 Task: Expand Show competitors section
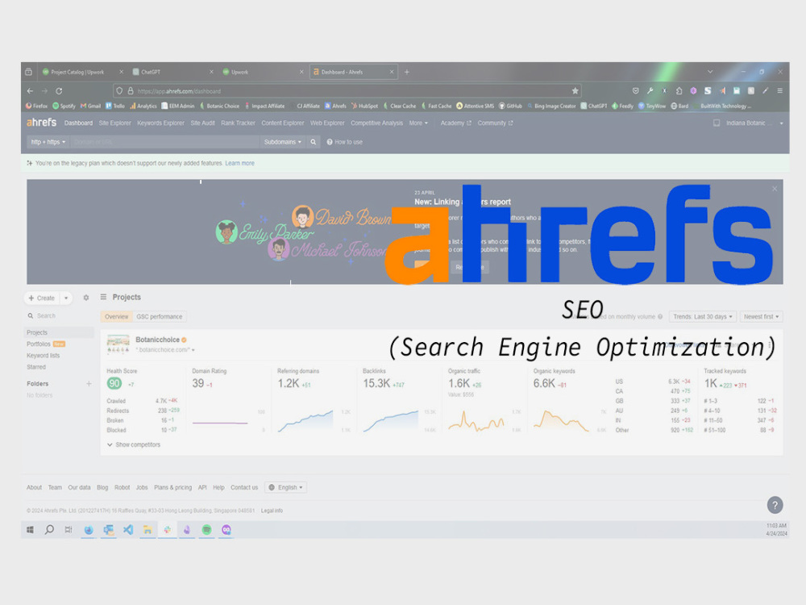coord(134,444)
